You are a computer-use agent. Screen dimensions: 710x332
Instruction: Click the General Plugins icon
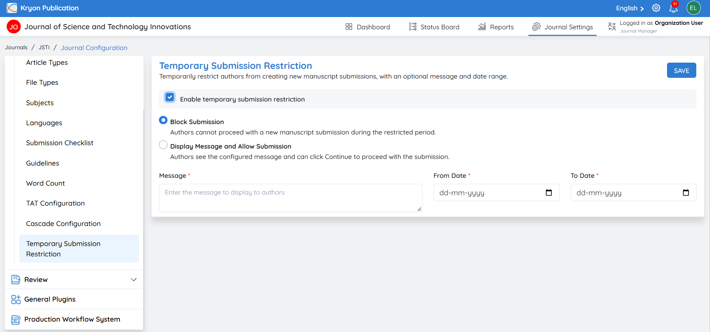tap(16, 299)
